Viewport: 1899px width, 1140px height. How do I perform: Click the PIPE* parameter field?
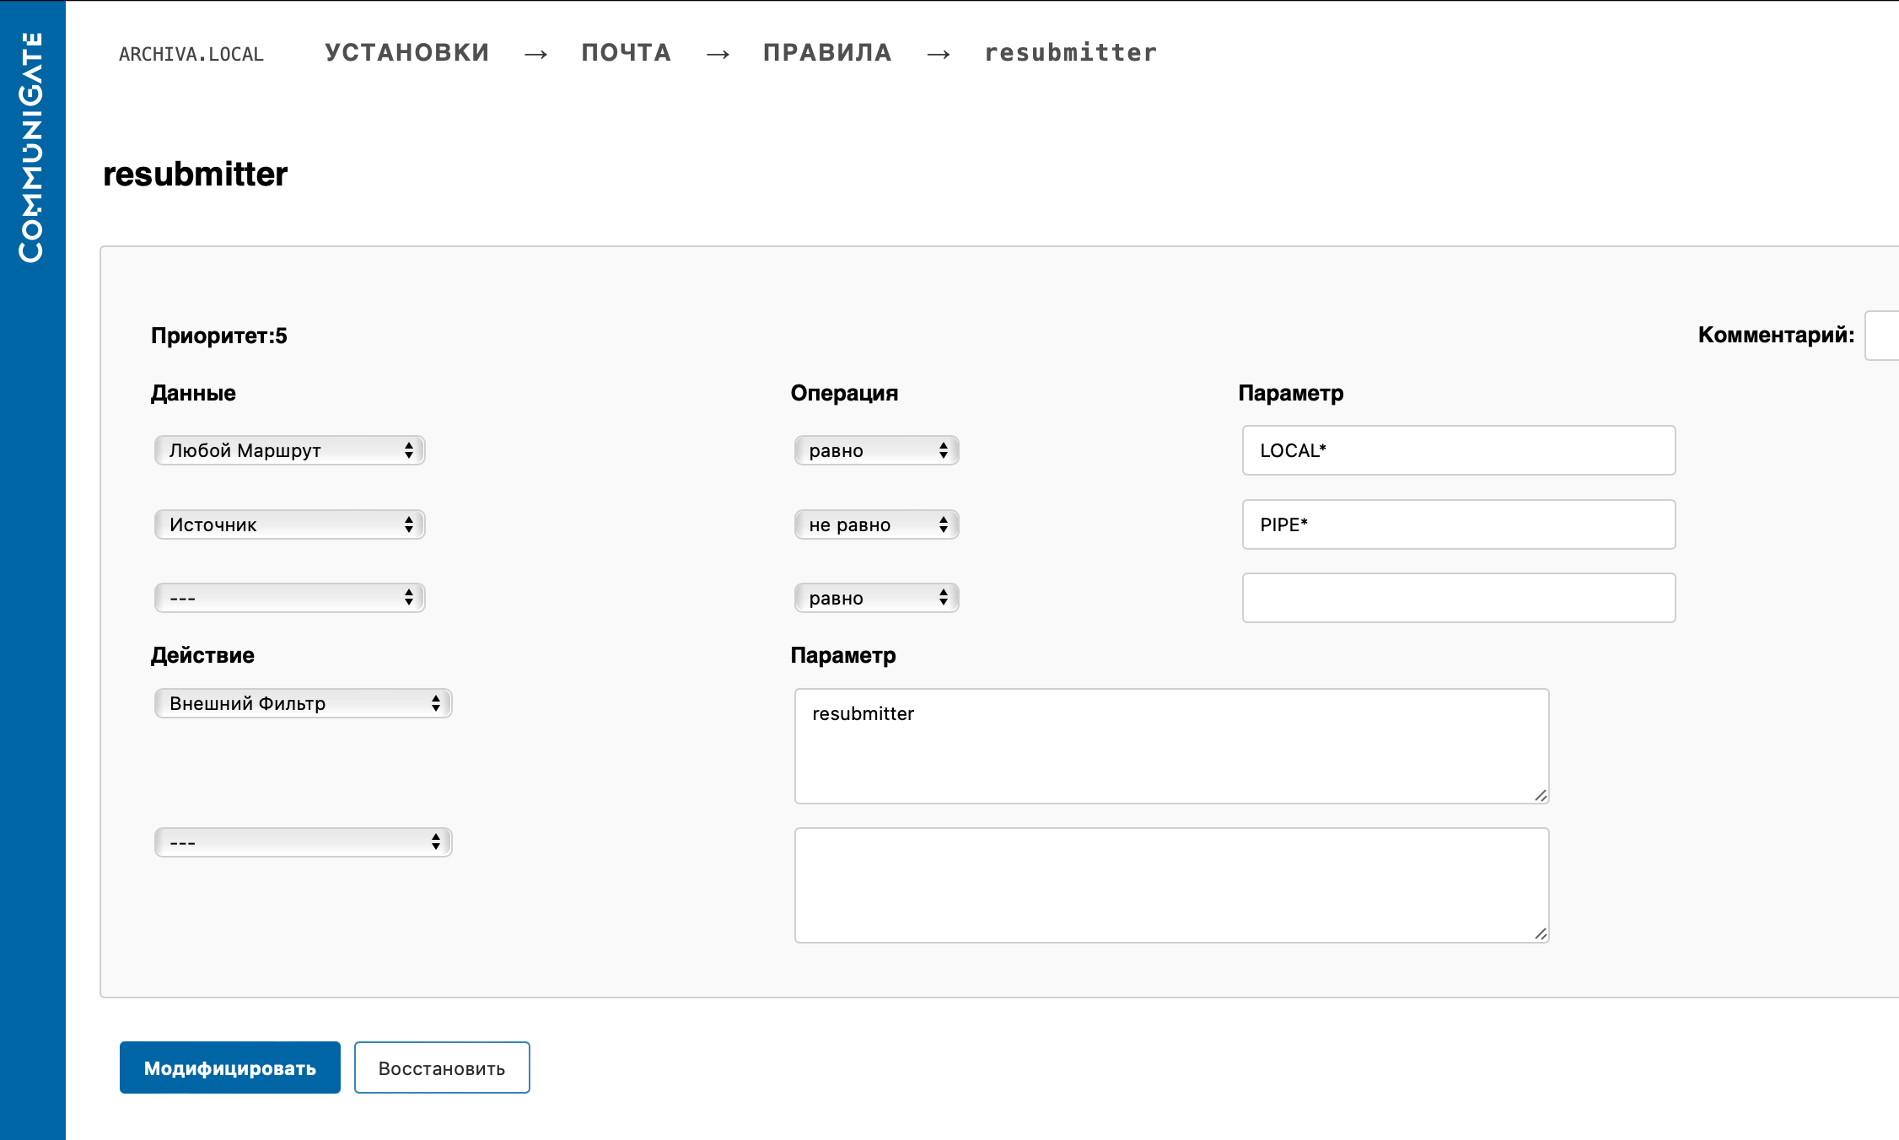point(1458,524)
